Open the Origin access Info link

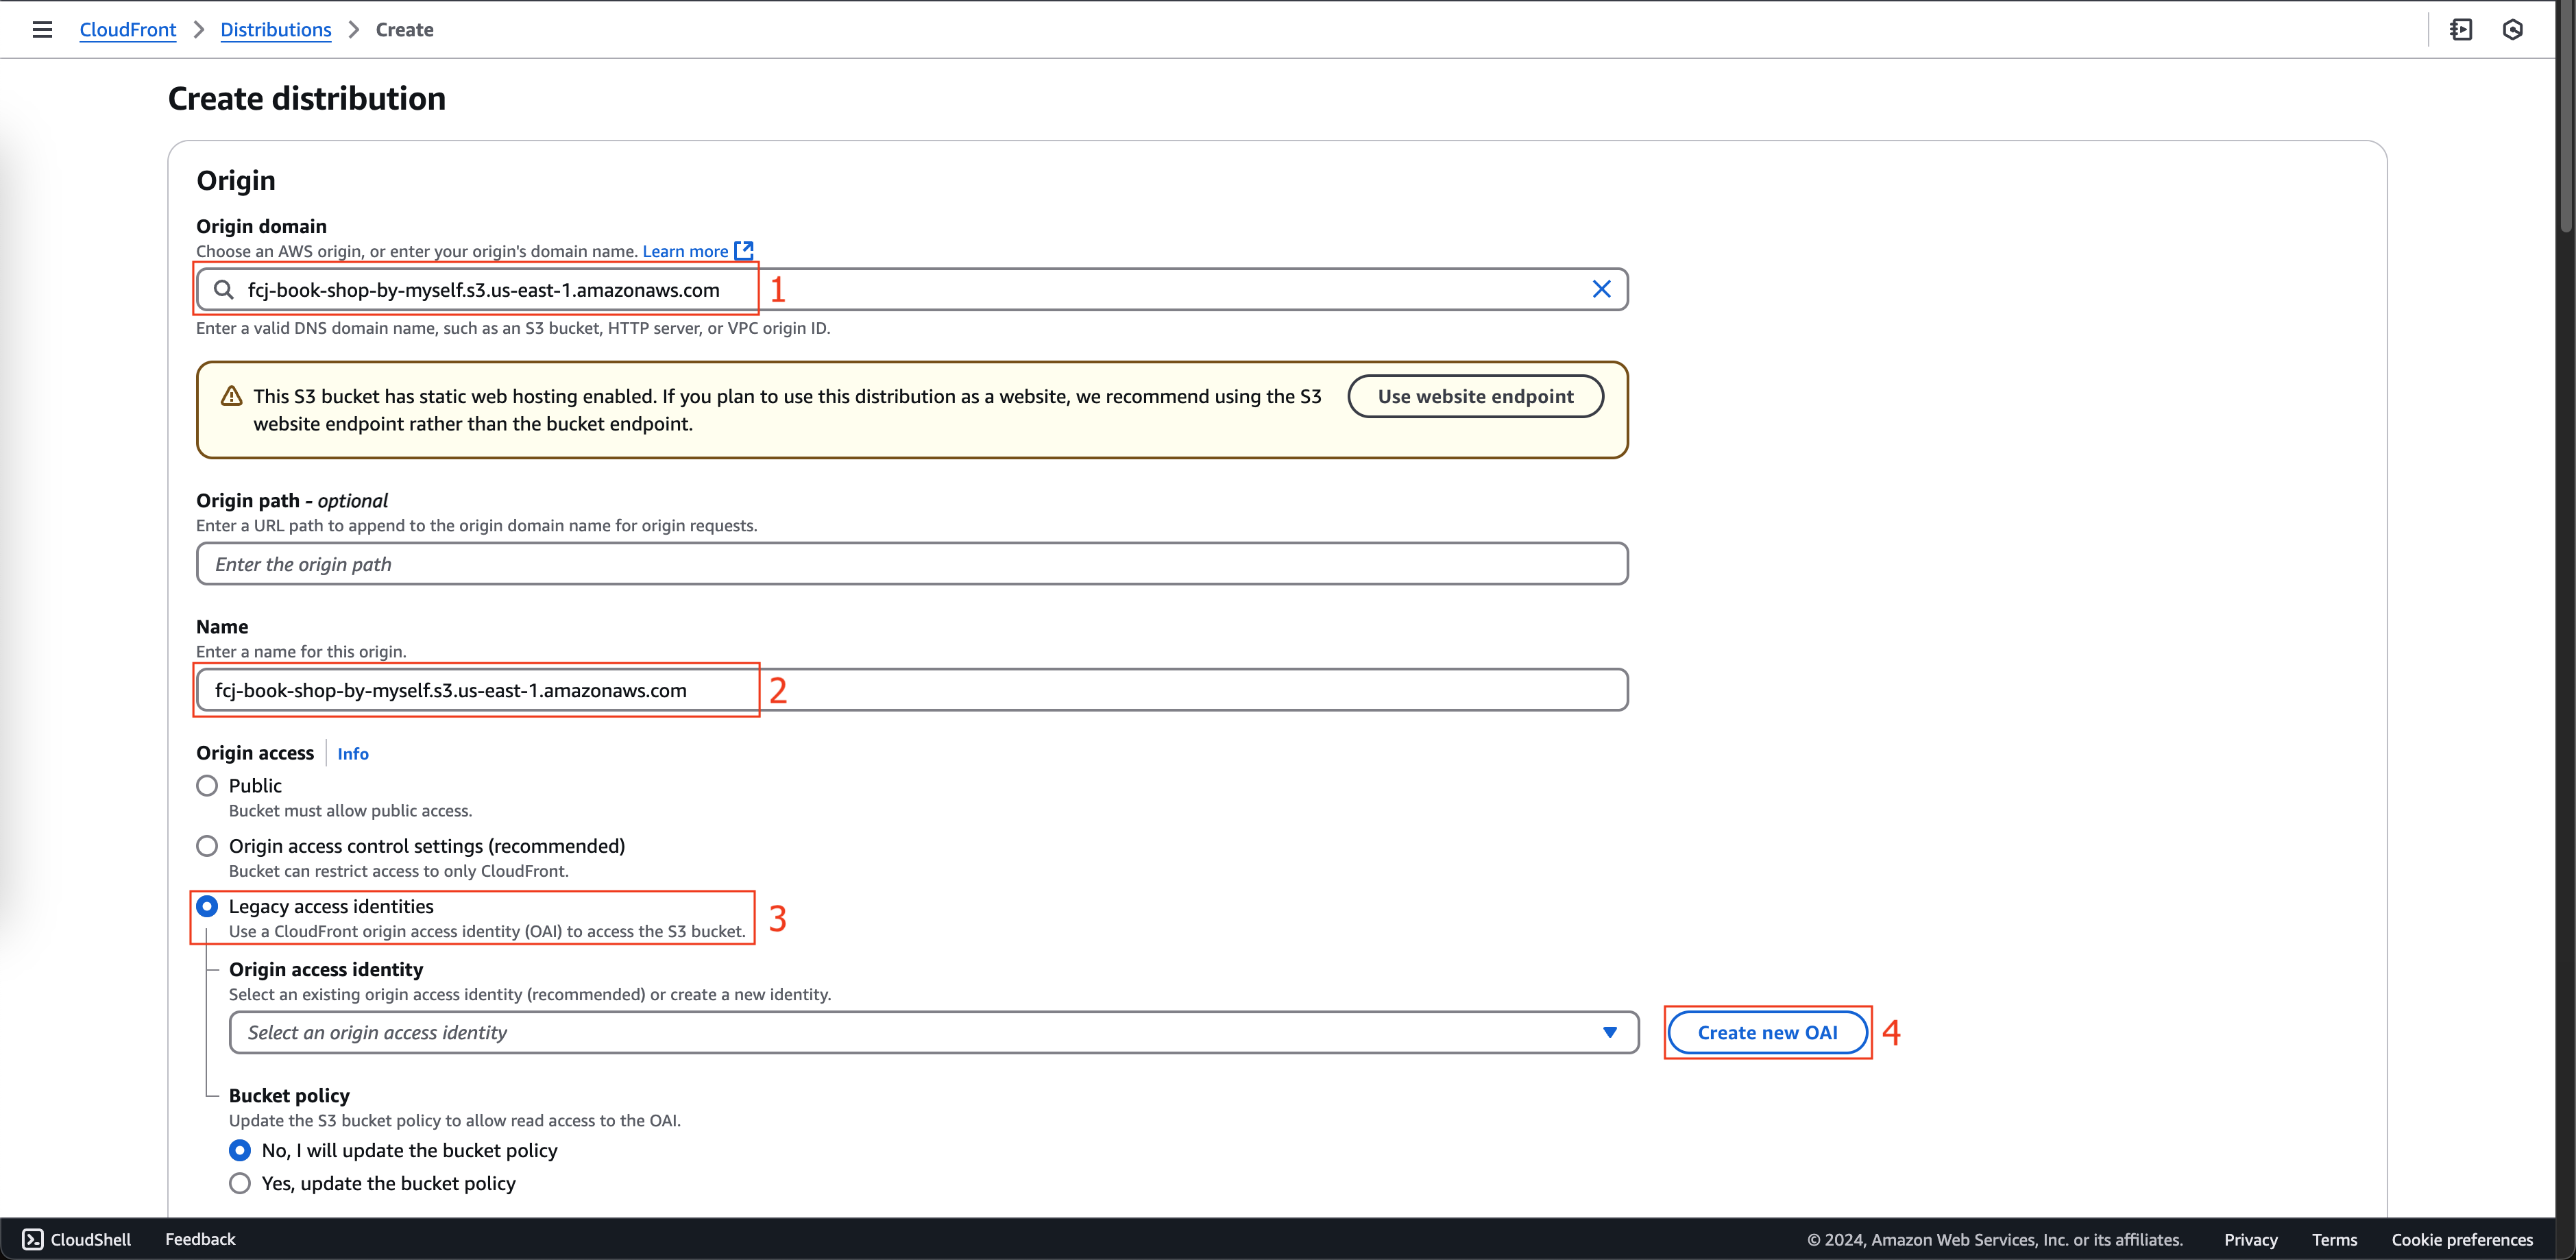353,754
